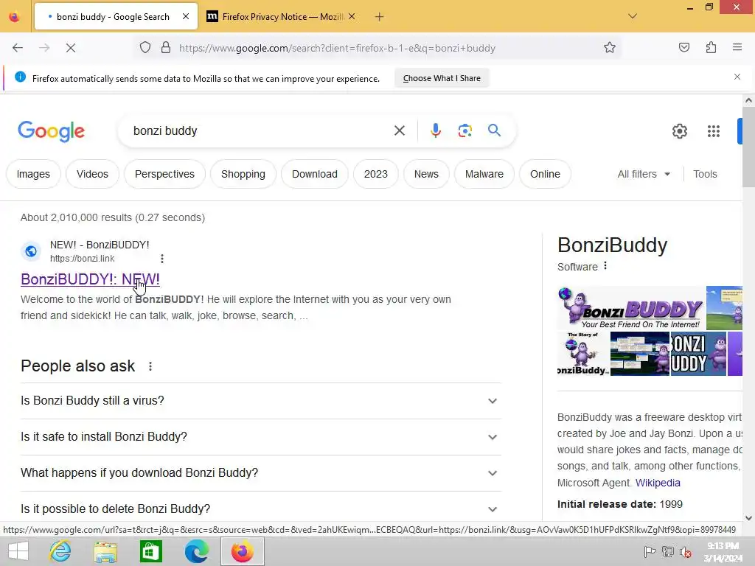Select the Download filter chip
This screenshot has height=566, width=755.
pos(314,174)
